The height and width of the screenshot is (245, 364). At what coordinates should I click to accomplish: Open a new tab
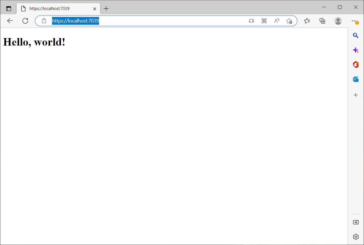point(106,9)
